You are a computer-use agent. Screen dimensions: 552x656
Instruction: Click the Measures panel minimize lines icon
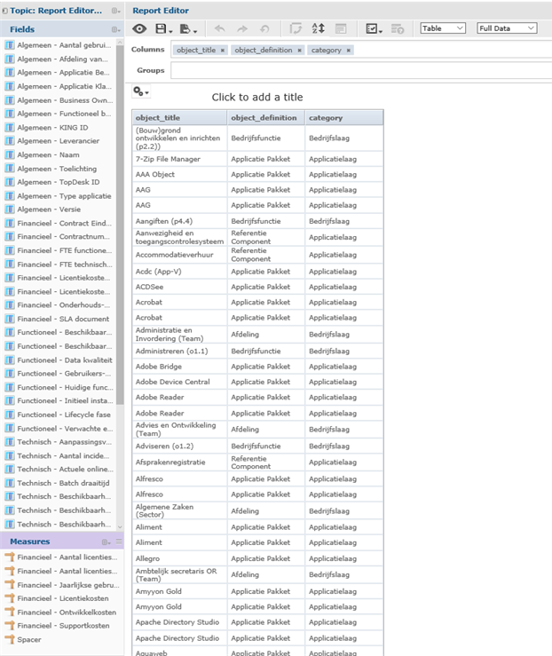pyautogui.click(x=119, y=541)
